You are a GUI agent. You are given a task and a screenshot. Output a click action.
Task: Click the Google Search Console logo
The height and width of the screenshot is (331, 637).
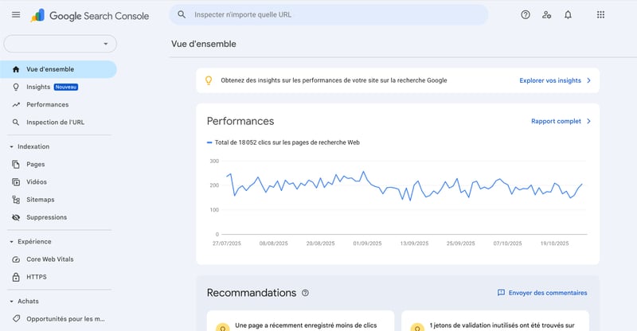tap(90, 15)
